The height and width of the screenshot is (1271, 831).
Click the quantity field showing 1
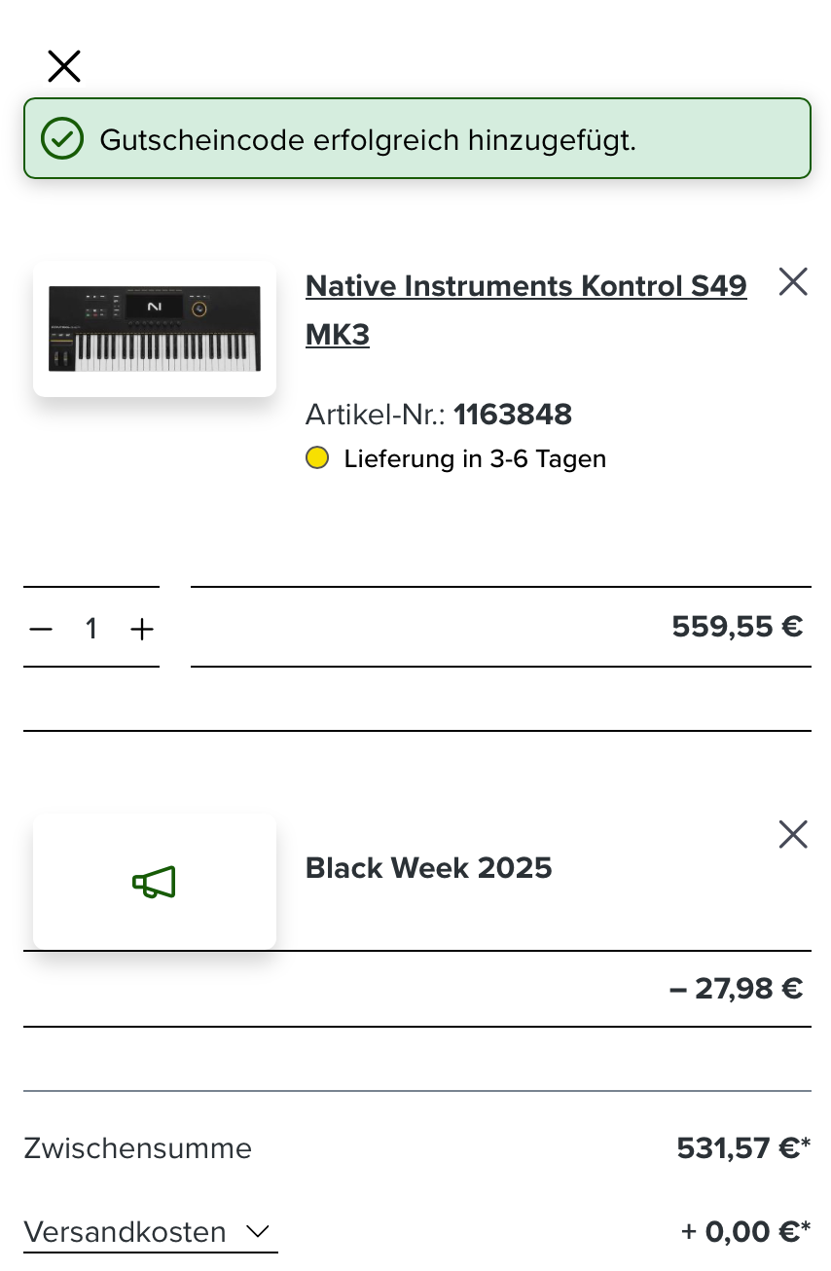coord(91,629)
